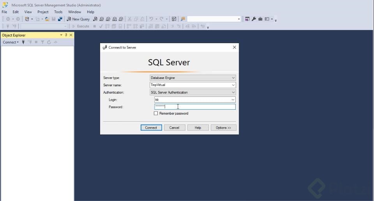Close the Connect to Server dialog
The width and height of the screenshot is (374, 201).
tap(235, 47)
